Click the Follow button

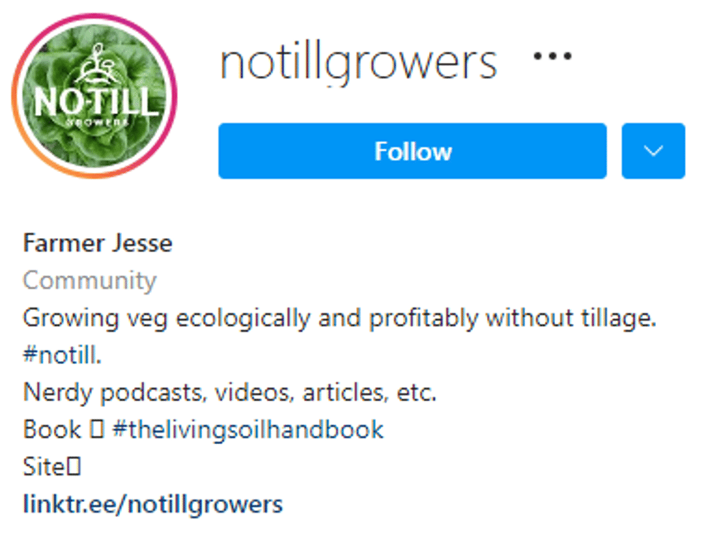(x=412, y=151)
